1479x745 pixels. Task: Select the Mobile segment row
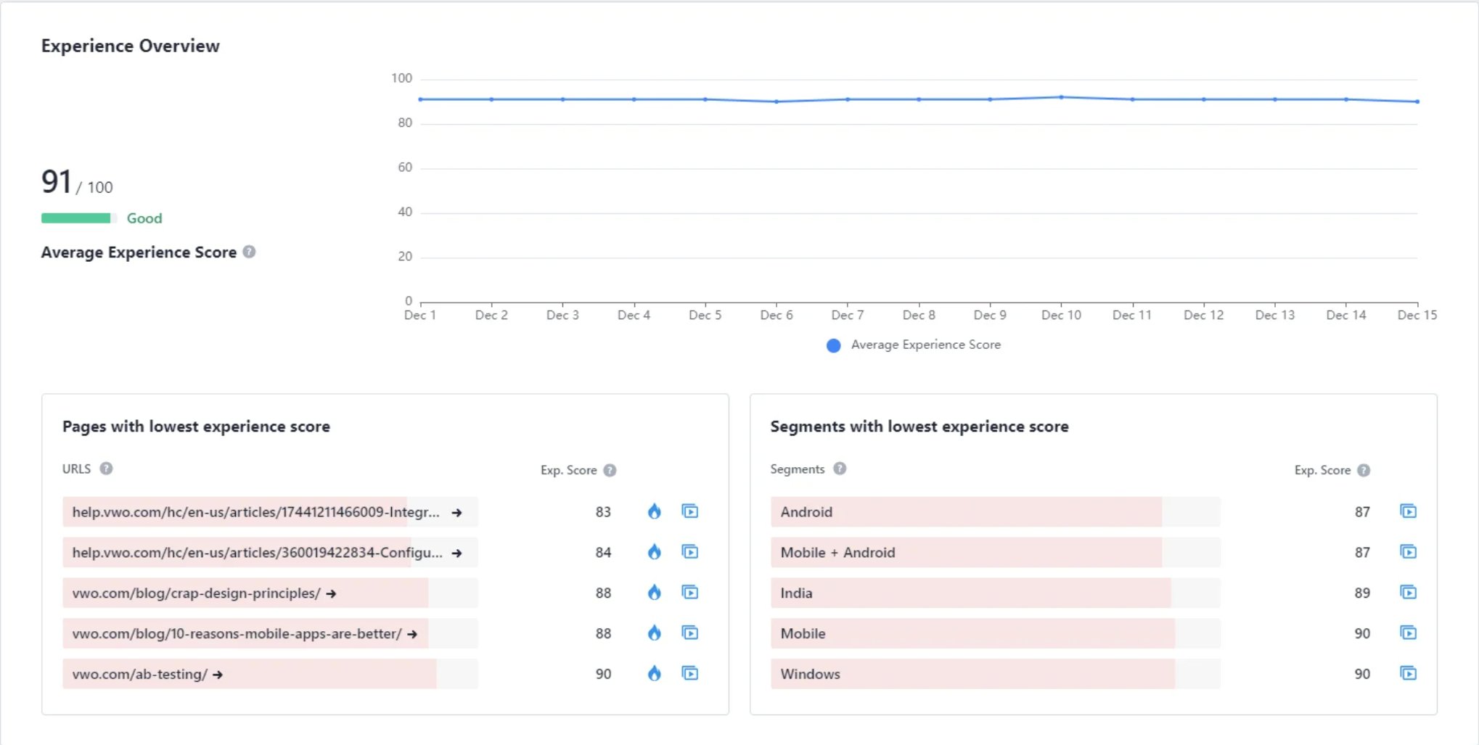(x=803, y=633)
